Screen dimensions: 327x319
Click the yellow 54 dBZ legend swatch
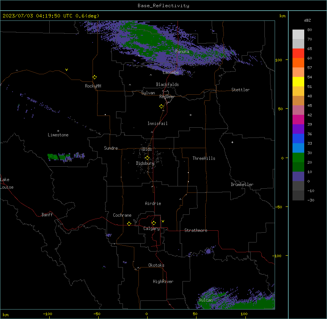pyautogui.click(x=298, y=81)
